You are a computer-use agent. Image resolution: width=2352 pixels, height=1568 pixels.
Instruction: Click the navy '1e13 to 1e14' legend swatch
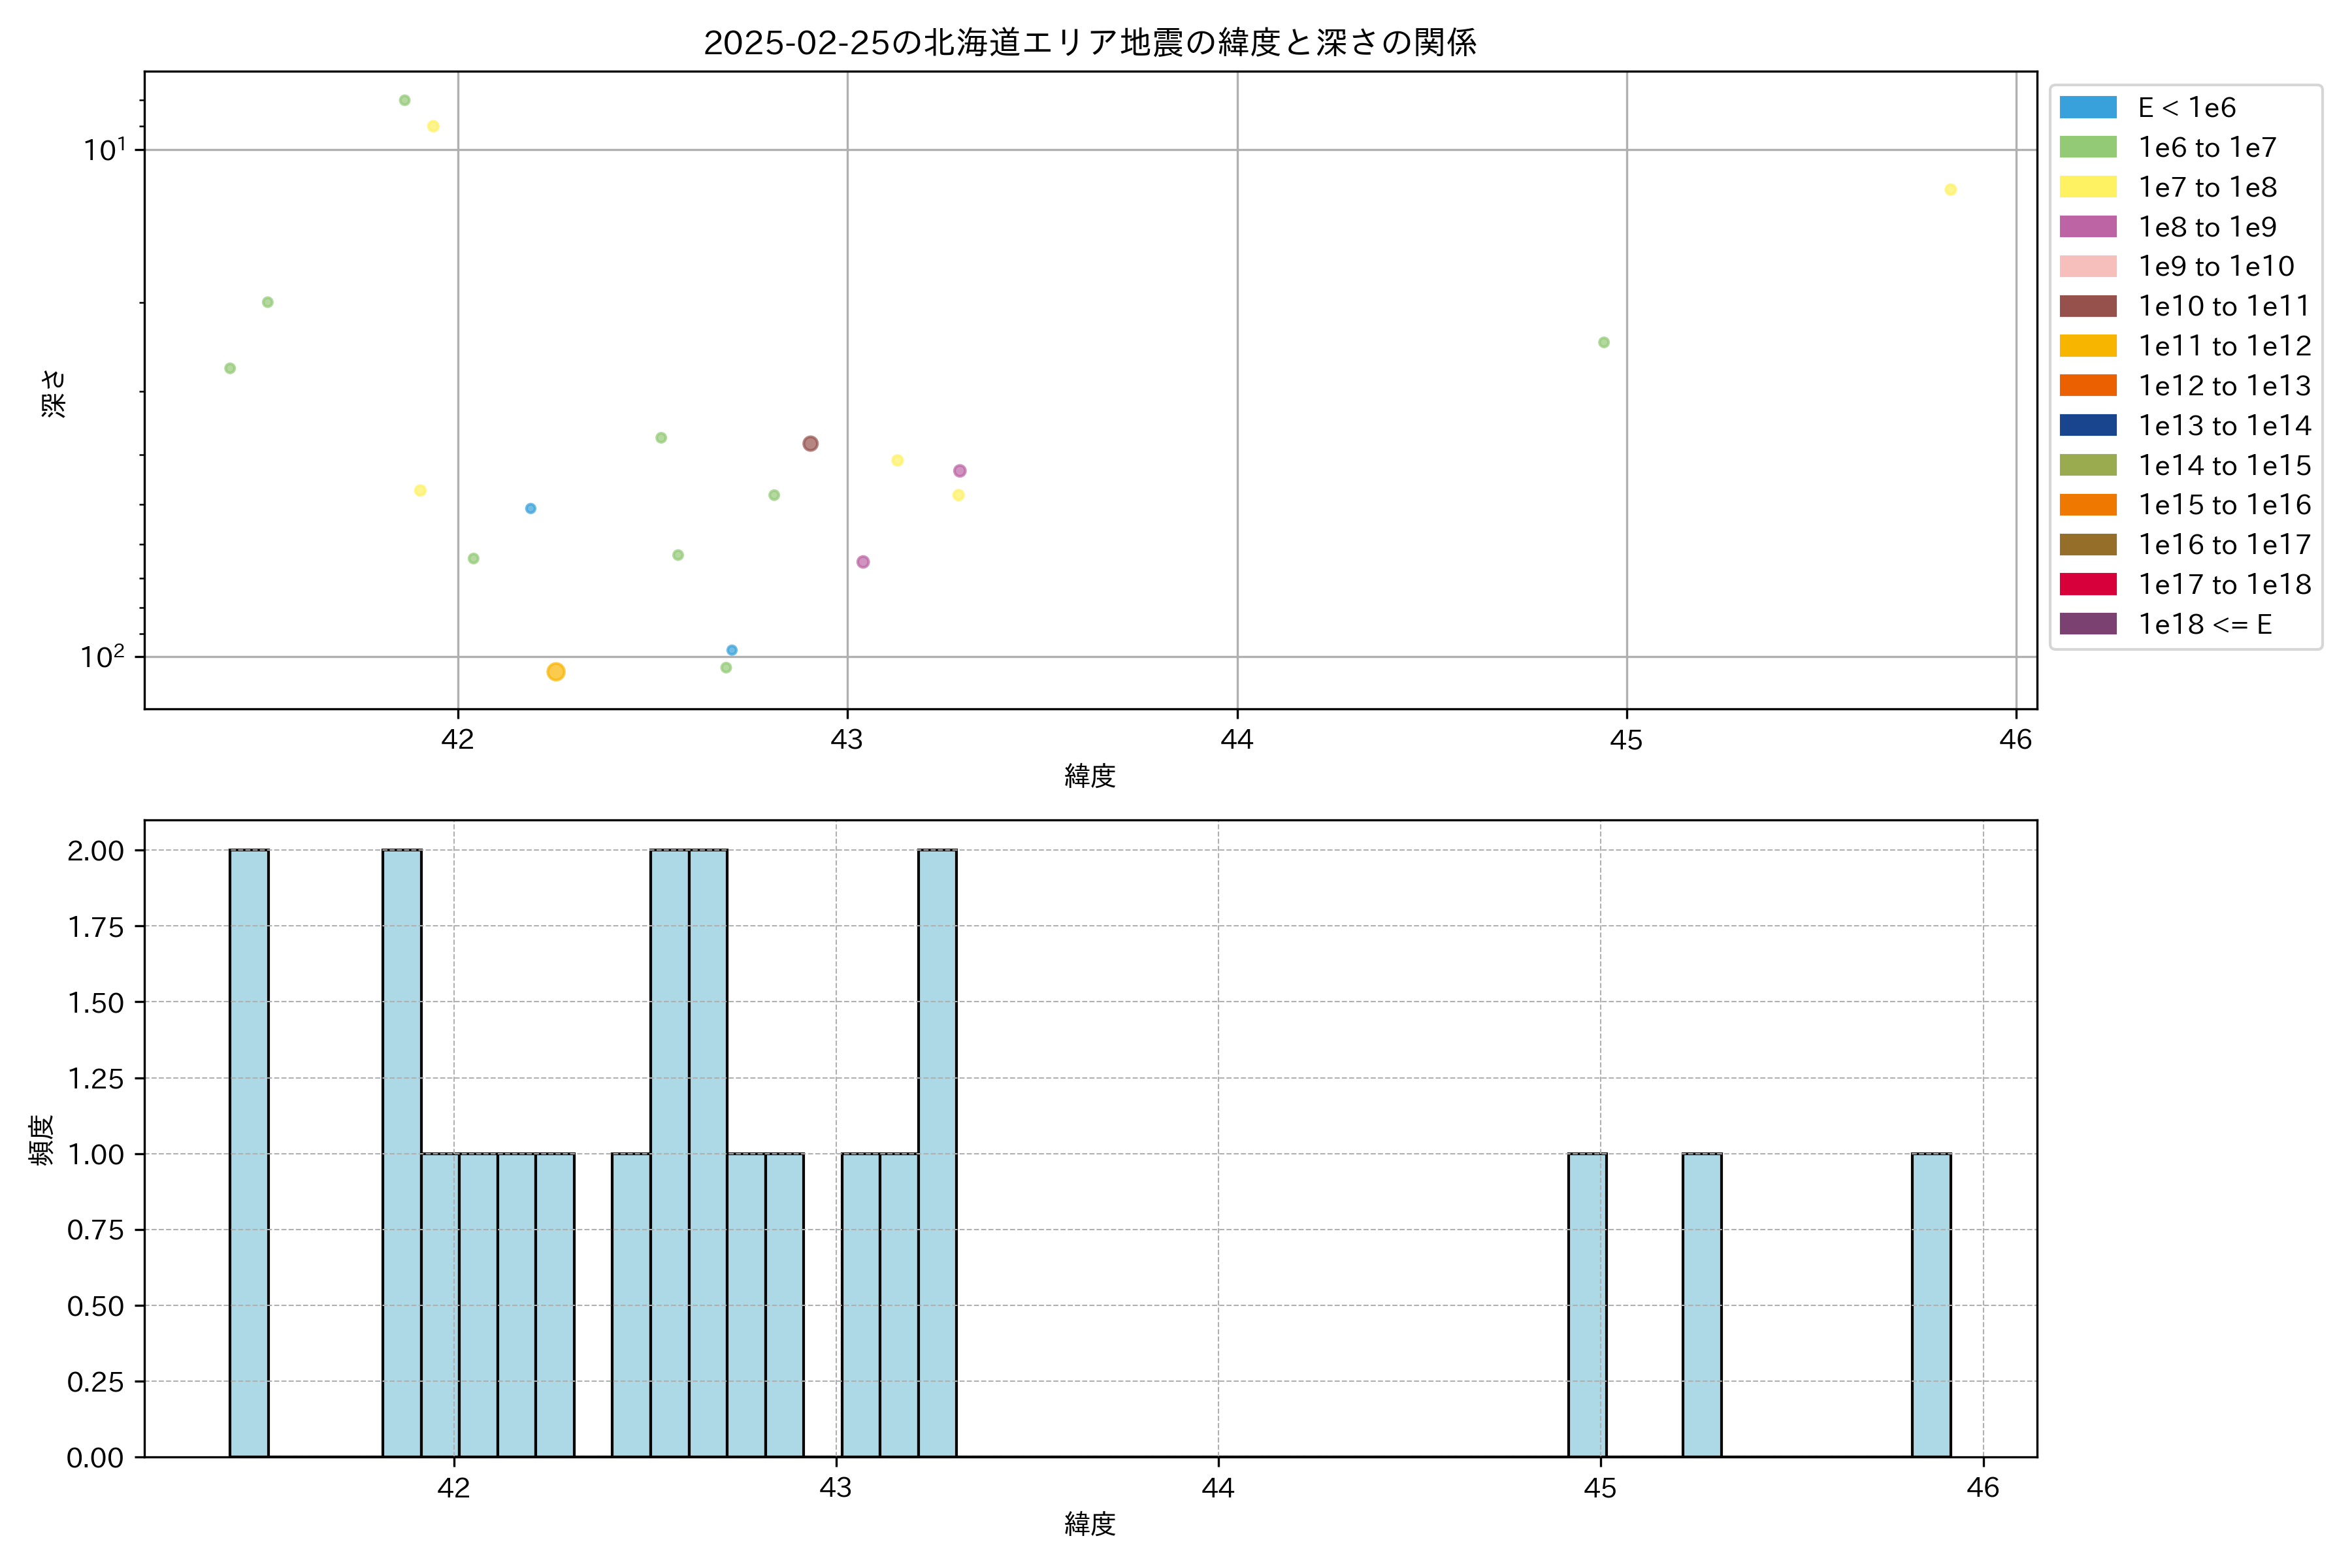click(x=2087, y=425)
